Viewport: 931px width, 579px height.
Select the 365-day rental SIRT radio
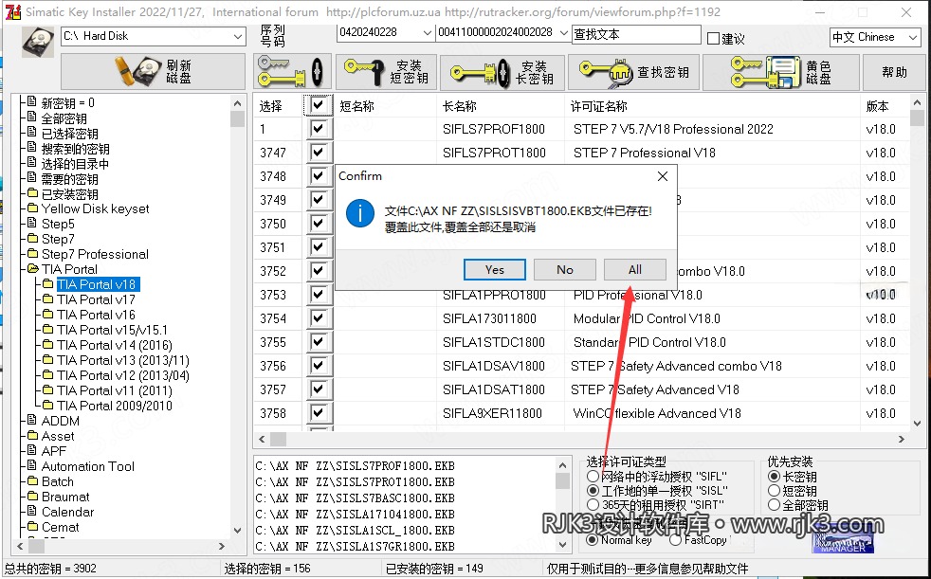pos(593,505)
